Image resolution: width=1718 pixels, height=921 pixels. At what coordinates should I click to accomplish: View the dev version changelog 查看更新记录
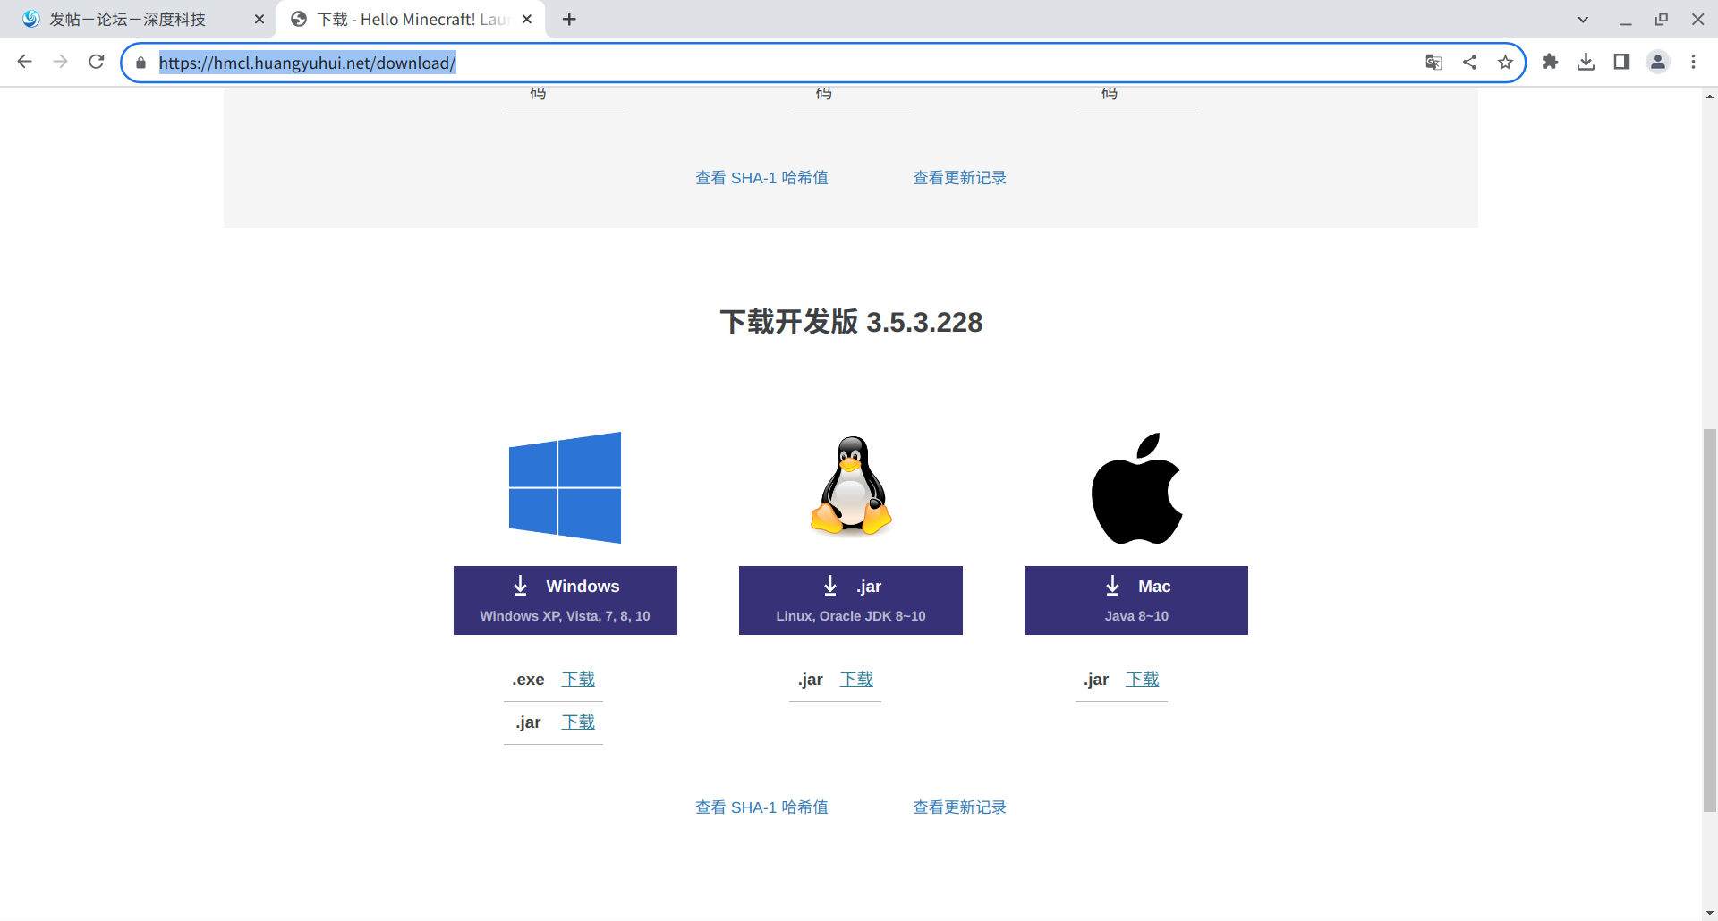click(959, 807)
